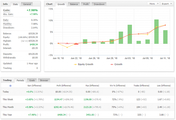Select the +7.98% Gain value

click(x=32, y=10)
